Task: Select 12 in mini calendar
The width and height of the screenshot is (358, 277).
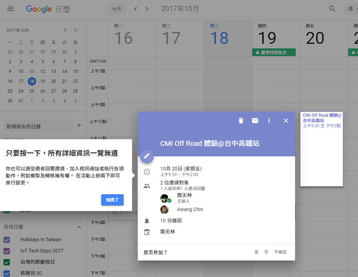Action: [x=43, y=71]
